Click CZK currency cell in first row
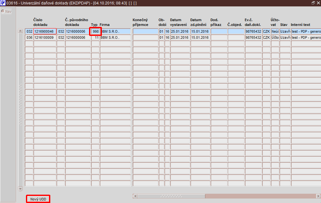 pyautogui.click(x=266, y=31)
